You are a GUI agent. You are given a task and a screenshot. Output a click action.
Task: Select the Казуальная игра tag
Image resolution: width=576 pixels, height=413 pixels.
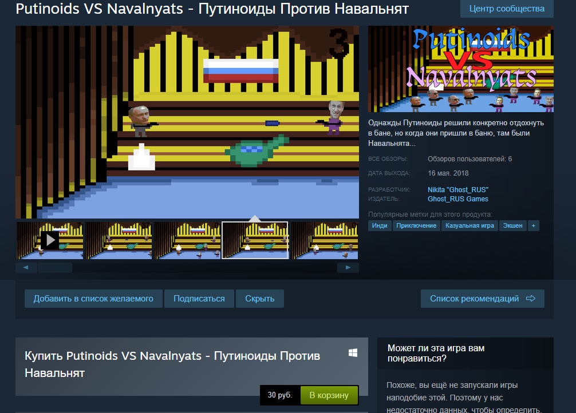tap(469, 225)
